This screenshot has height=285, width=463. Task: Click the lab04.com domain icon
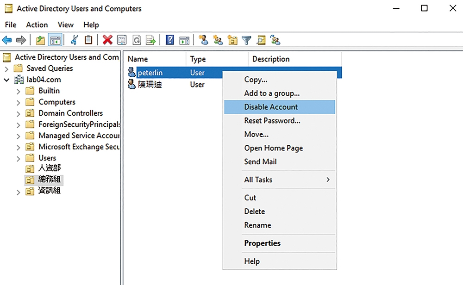point(19,80)
